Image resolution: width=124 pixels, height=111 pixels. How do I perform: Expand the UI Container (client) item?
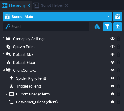6,94
